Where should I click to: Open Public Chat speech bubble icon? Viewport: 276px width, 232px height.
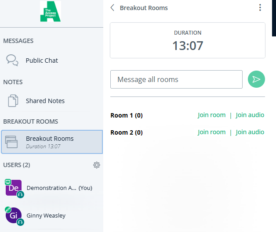tap(12, 61)
